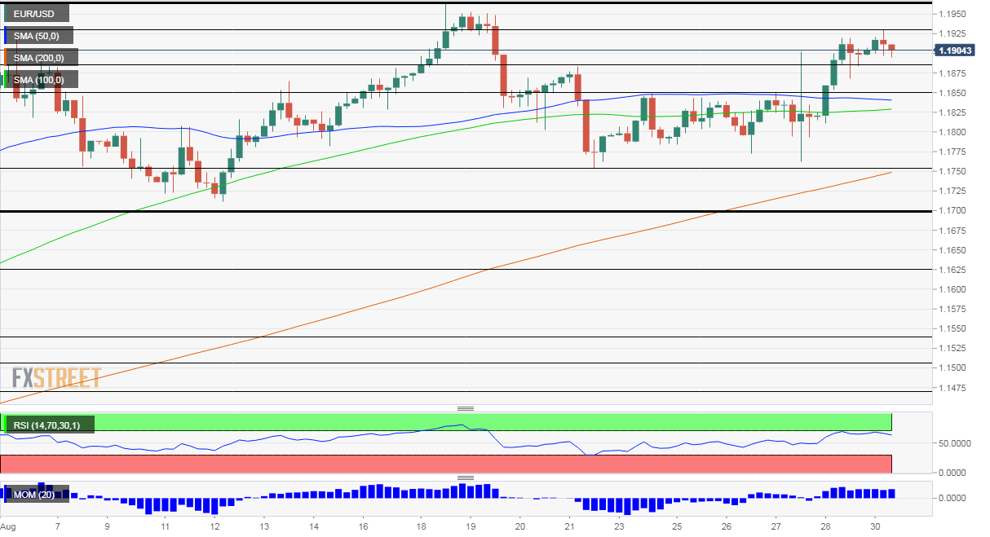Open the RSI (14,70,30,1) indicator label
990x537 pixels.
(x=50, y=424)
